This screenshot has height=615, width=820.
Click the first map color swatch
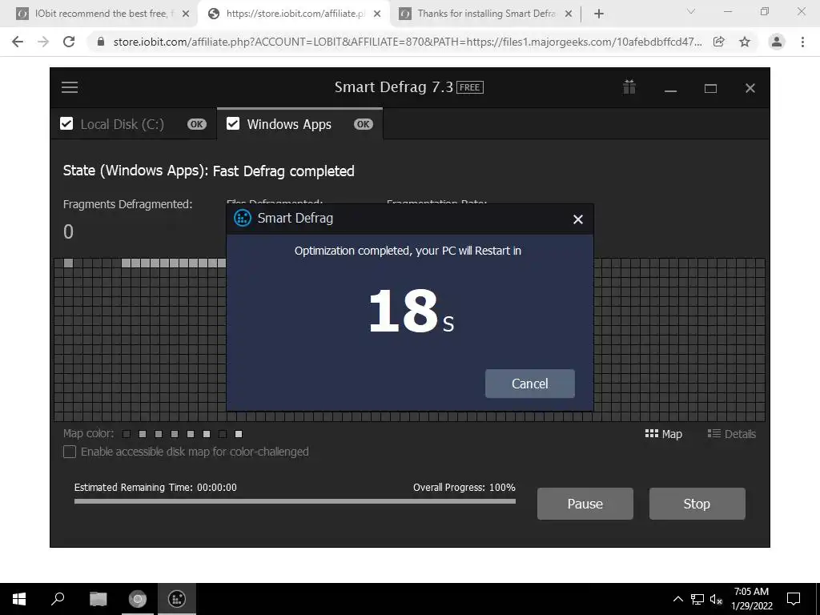pos(126,433)
